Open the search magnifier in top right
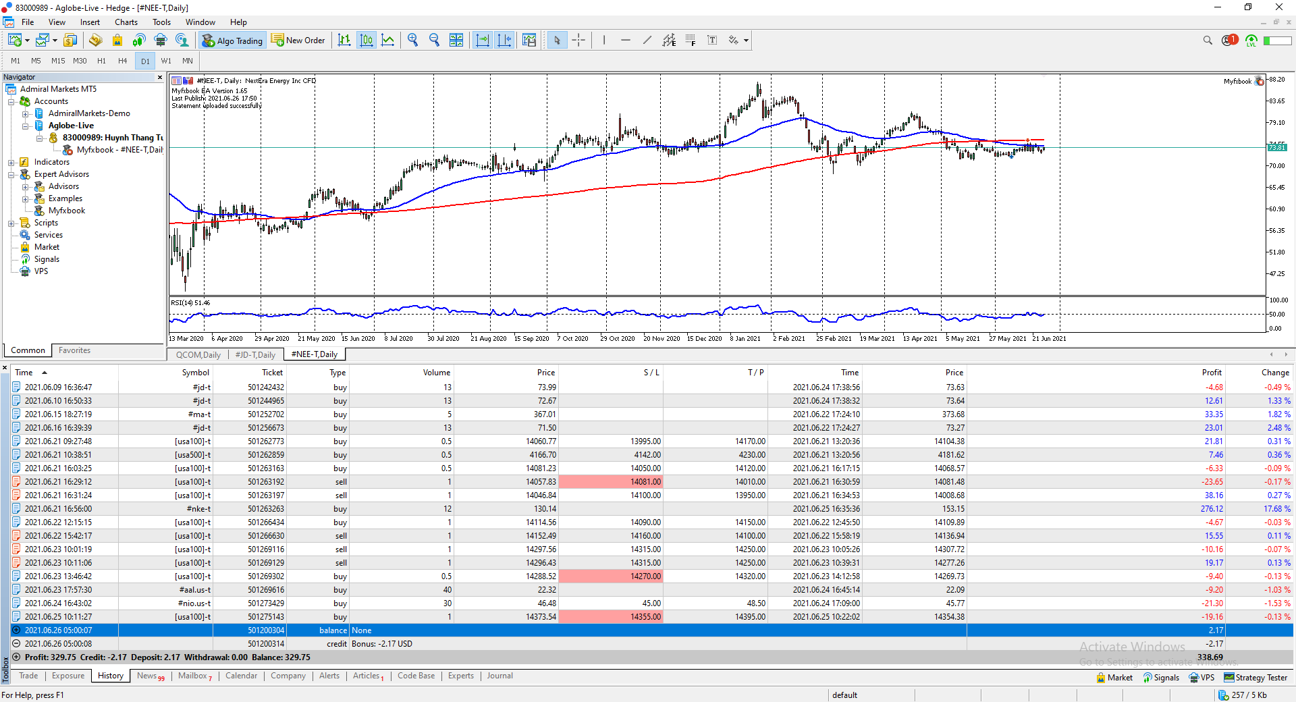Screen dimensions: 1296x702 click(x=1208, y=40)
